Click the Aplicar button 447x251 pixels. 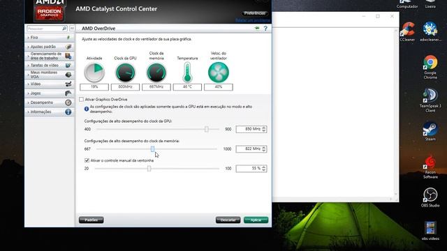coord(256,220)
